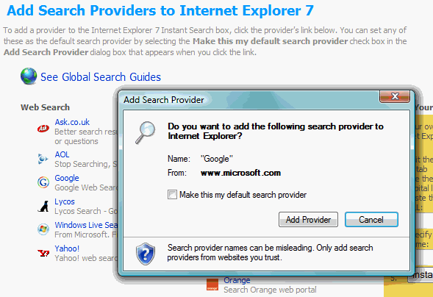Click the Orange square logo icon

pyautogui.click(x=212, y=285)
